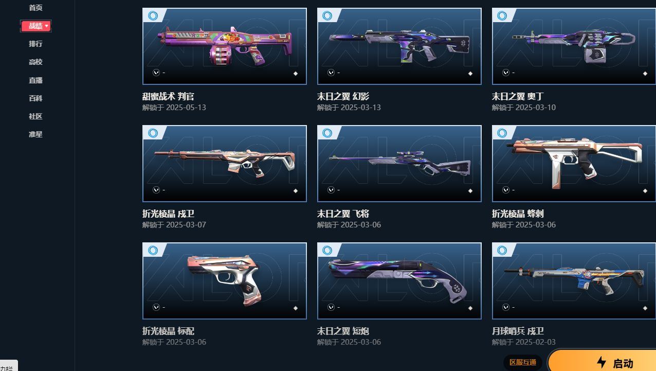656x371 pixels.
Task: Open the 折光棱晶 标配 pistol skin thumbnail
Action: click(225, 281)
